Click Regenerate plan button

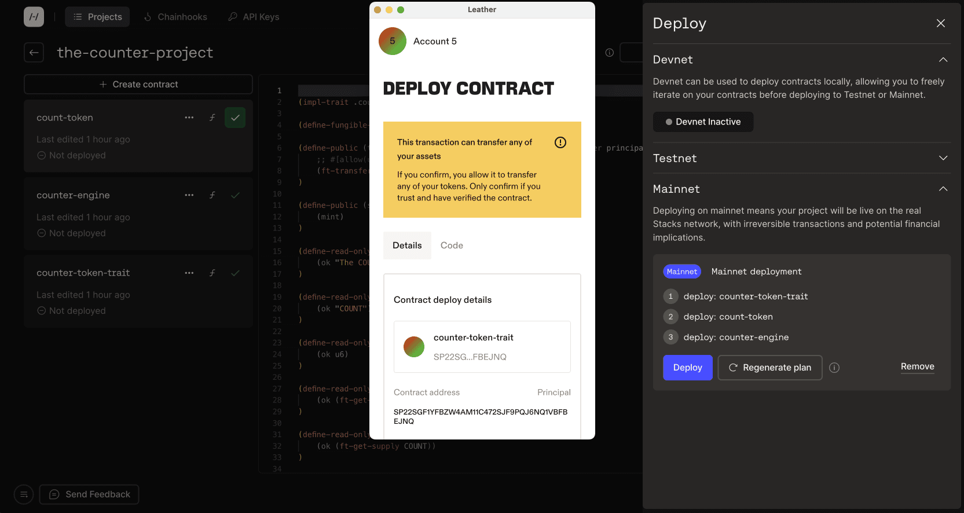[770, 368]
